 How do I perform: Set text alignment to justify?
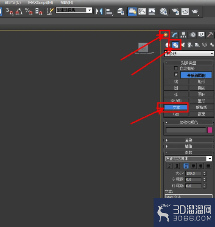click(x=208, y=166)
